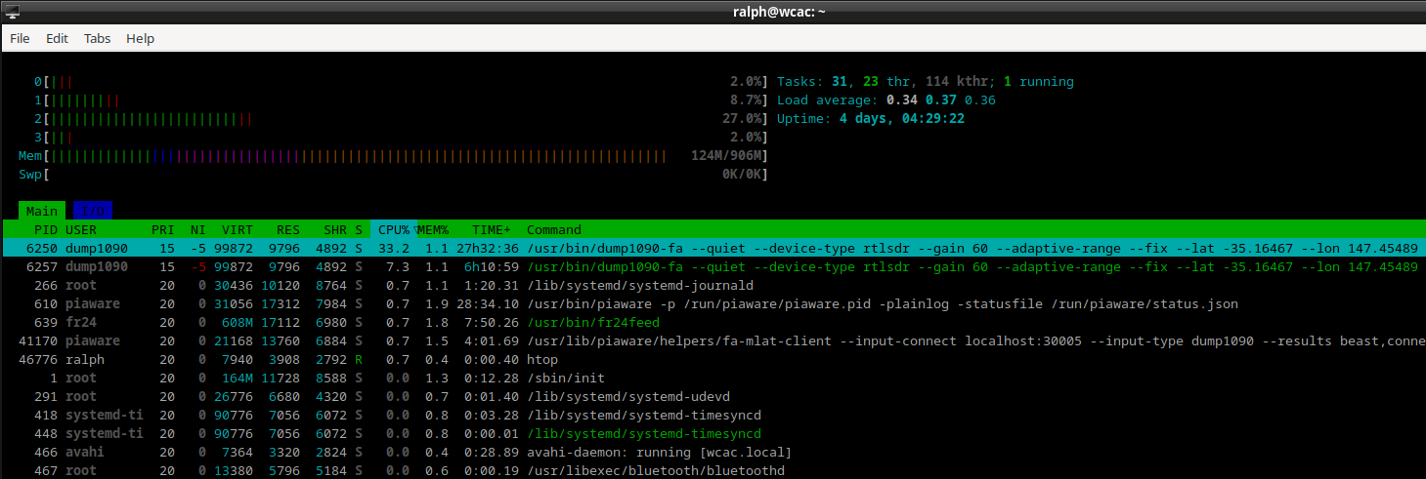Click the terminal window icon in title bar
1426x479 pixels.
(x=13, y=11)
